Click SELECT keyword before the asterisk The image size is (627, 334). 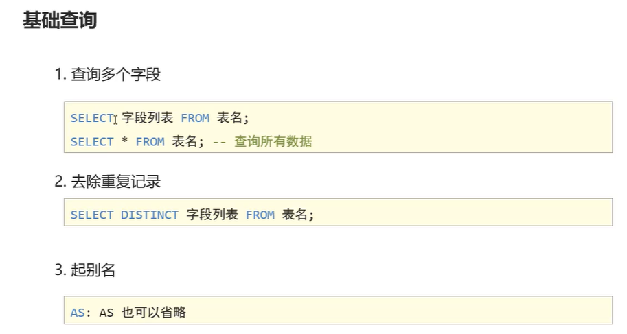[91, 141]
